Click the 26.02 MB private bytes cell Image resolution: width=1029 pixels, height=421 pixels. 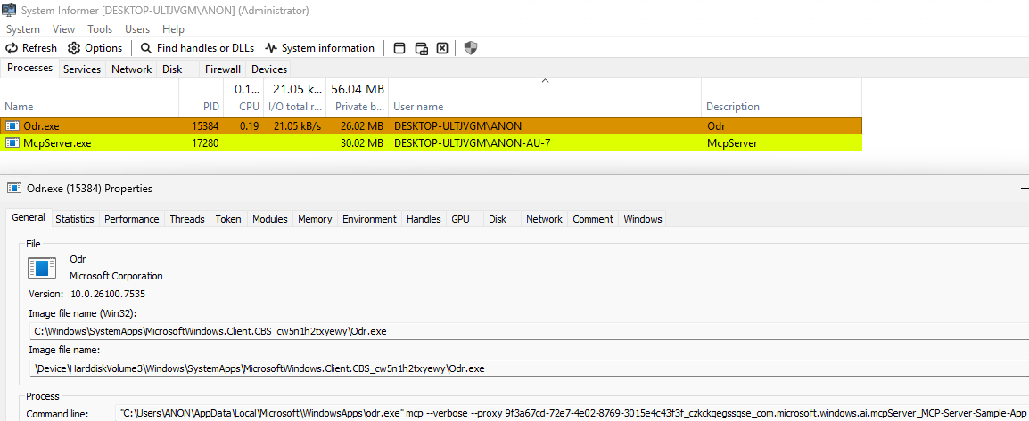tap(362, 125)
